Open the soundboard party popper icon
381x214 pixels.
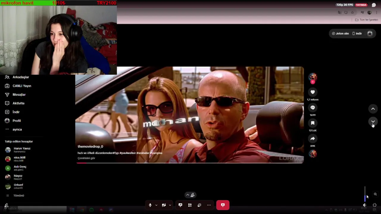(199, 205)
